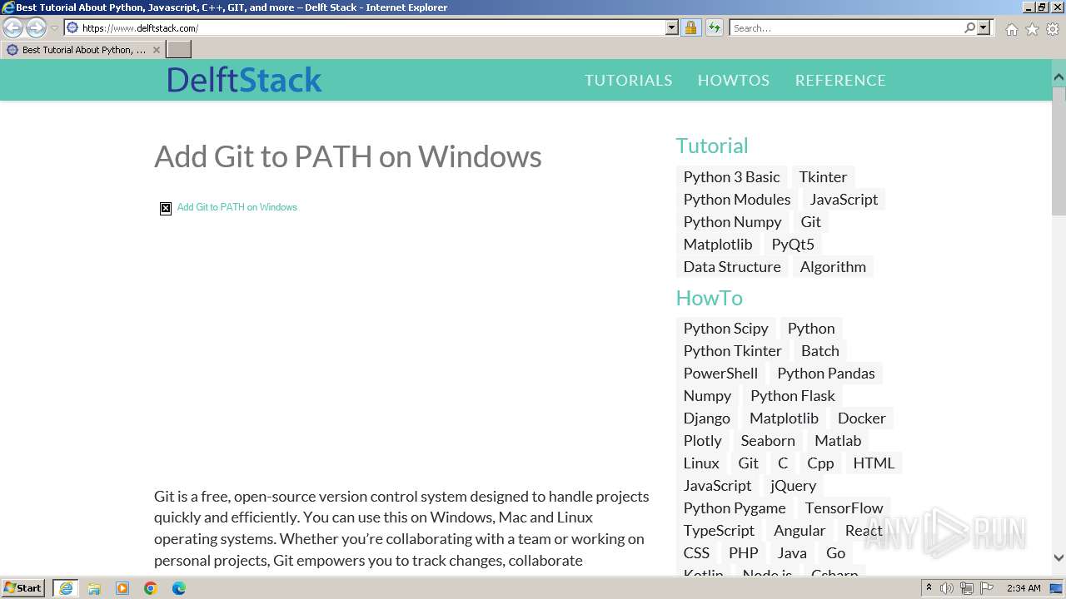
Task: Launch Windows Media Player from the taskbar
Action: [x=122, y=588]
